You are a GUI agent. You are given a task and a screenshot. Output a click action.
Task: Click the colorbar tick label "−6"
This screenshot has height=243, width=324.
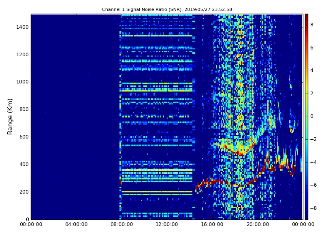(x=313, y=185)
